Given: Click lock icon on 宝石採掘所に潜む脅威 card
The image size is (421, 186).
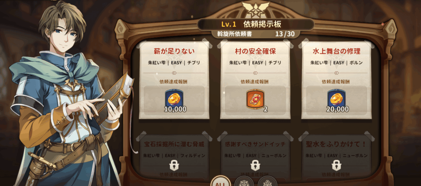Looking at the screenshot, I should coord(174,165).
